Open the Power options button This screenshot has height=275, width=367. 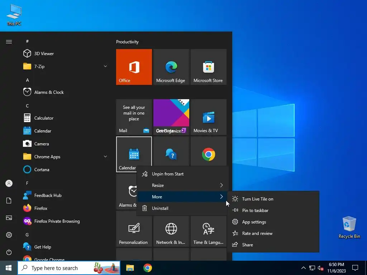tap(9, 252)
